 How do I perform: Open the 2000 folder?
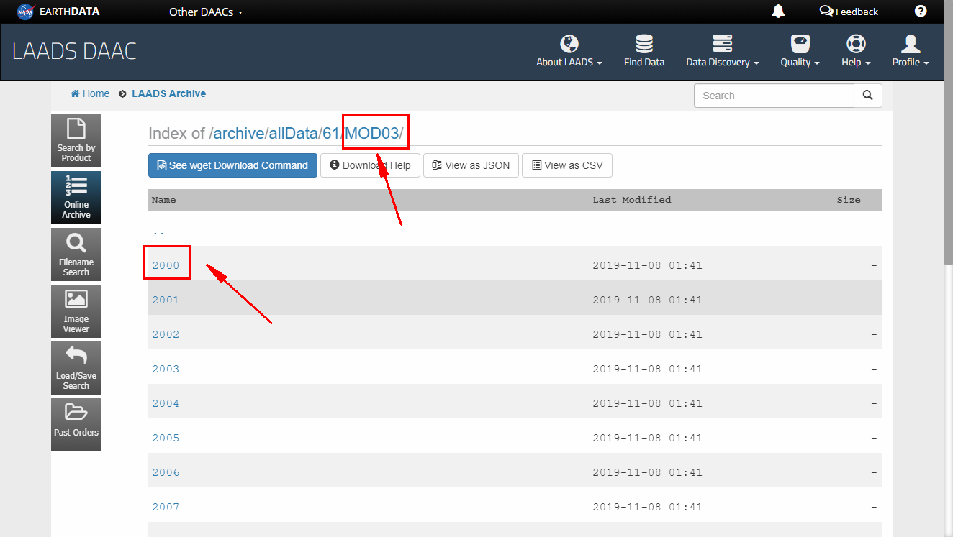click(x=166, y=265)
